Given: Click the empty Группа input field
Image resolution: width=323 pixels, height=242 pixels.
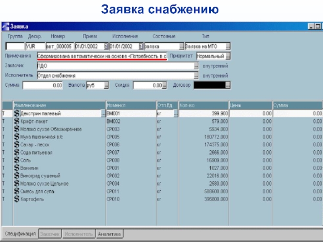Looking at the screenshot, I should tap(15, 46).
